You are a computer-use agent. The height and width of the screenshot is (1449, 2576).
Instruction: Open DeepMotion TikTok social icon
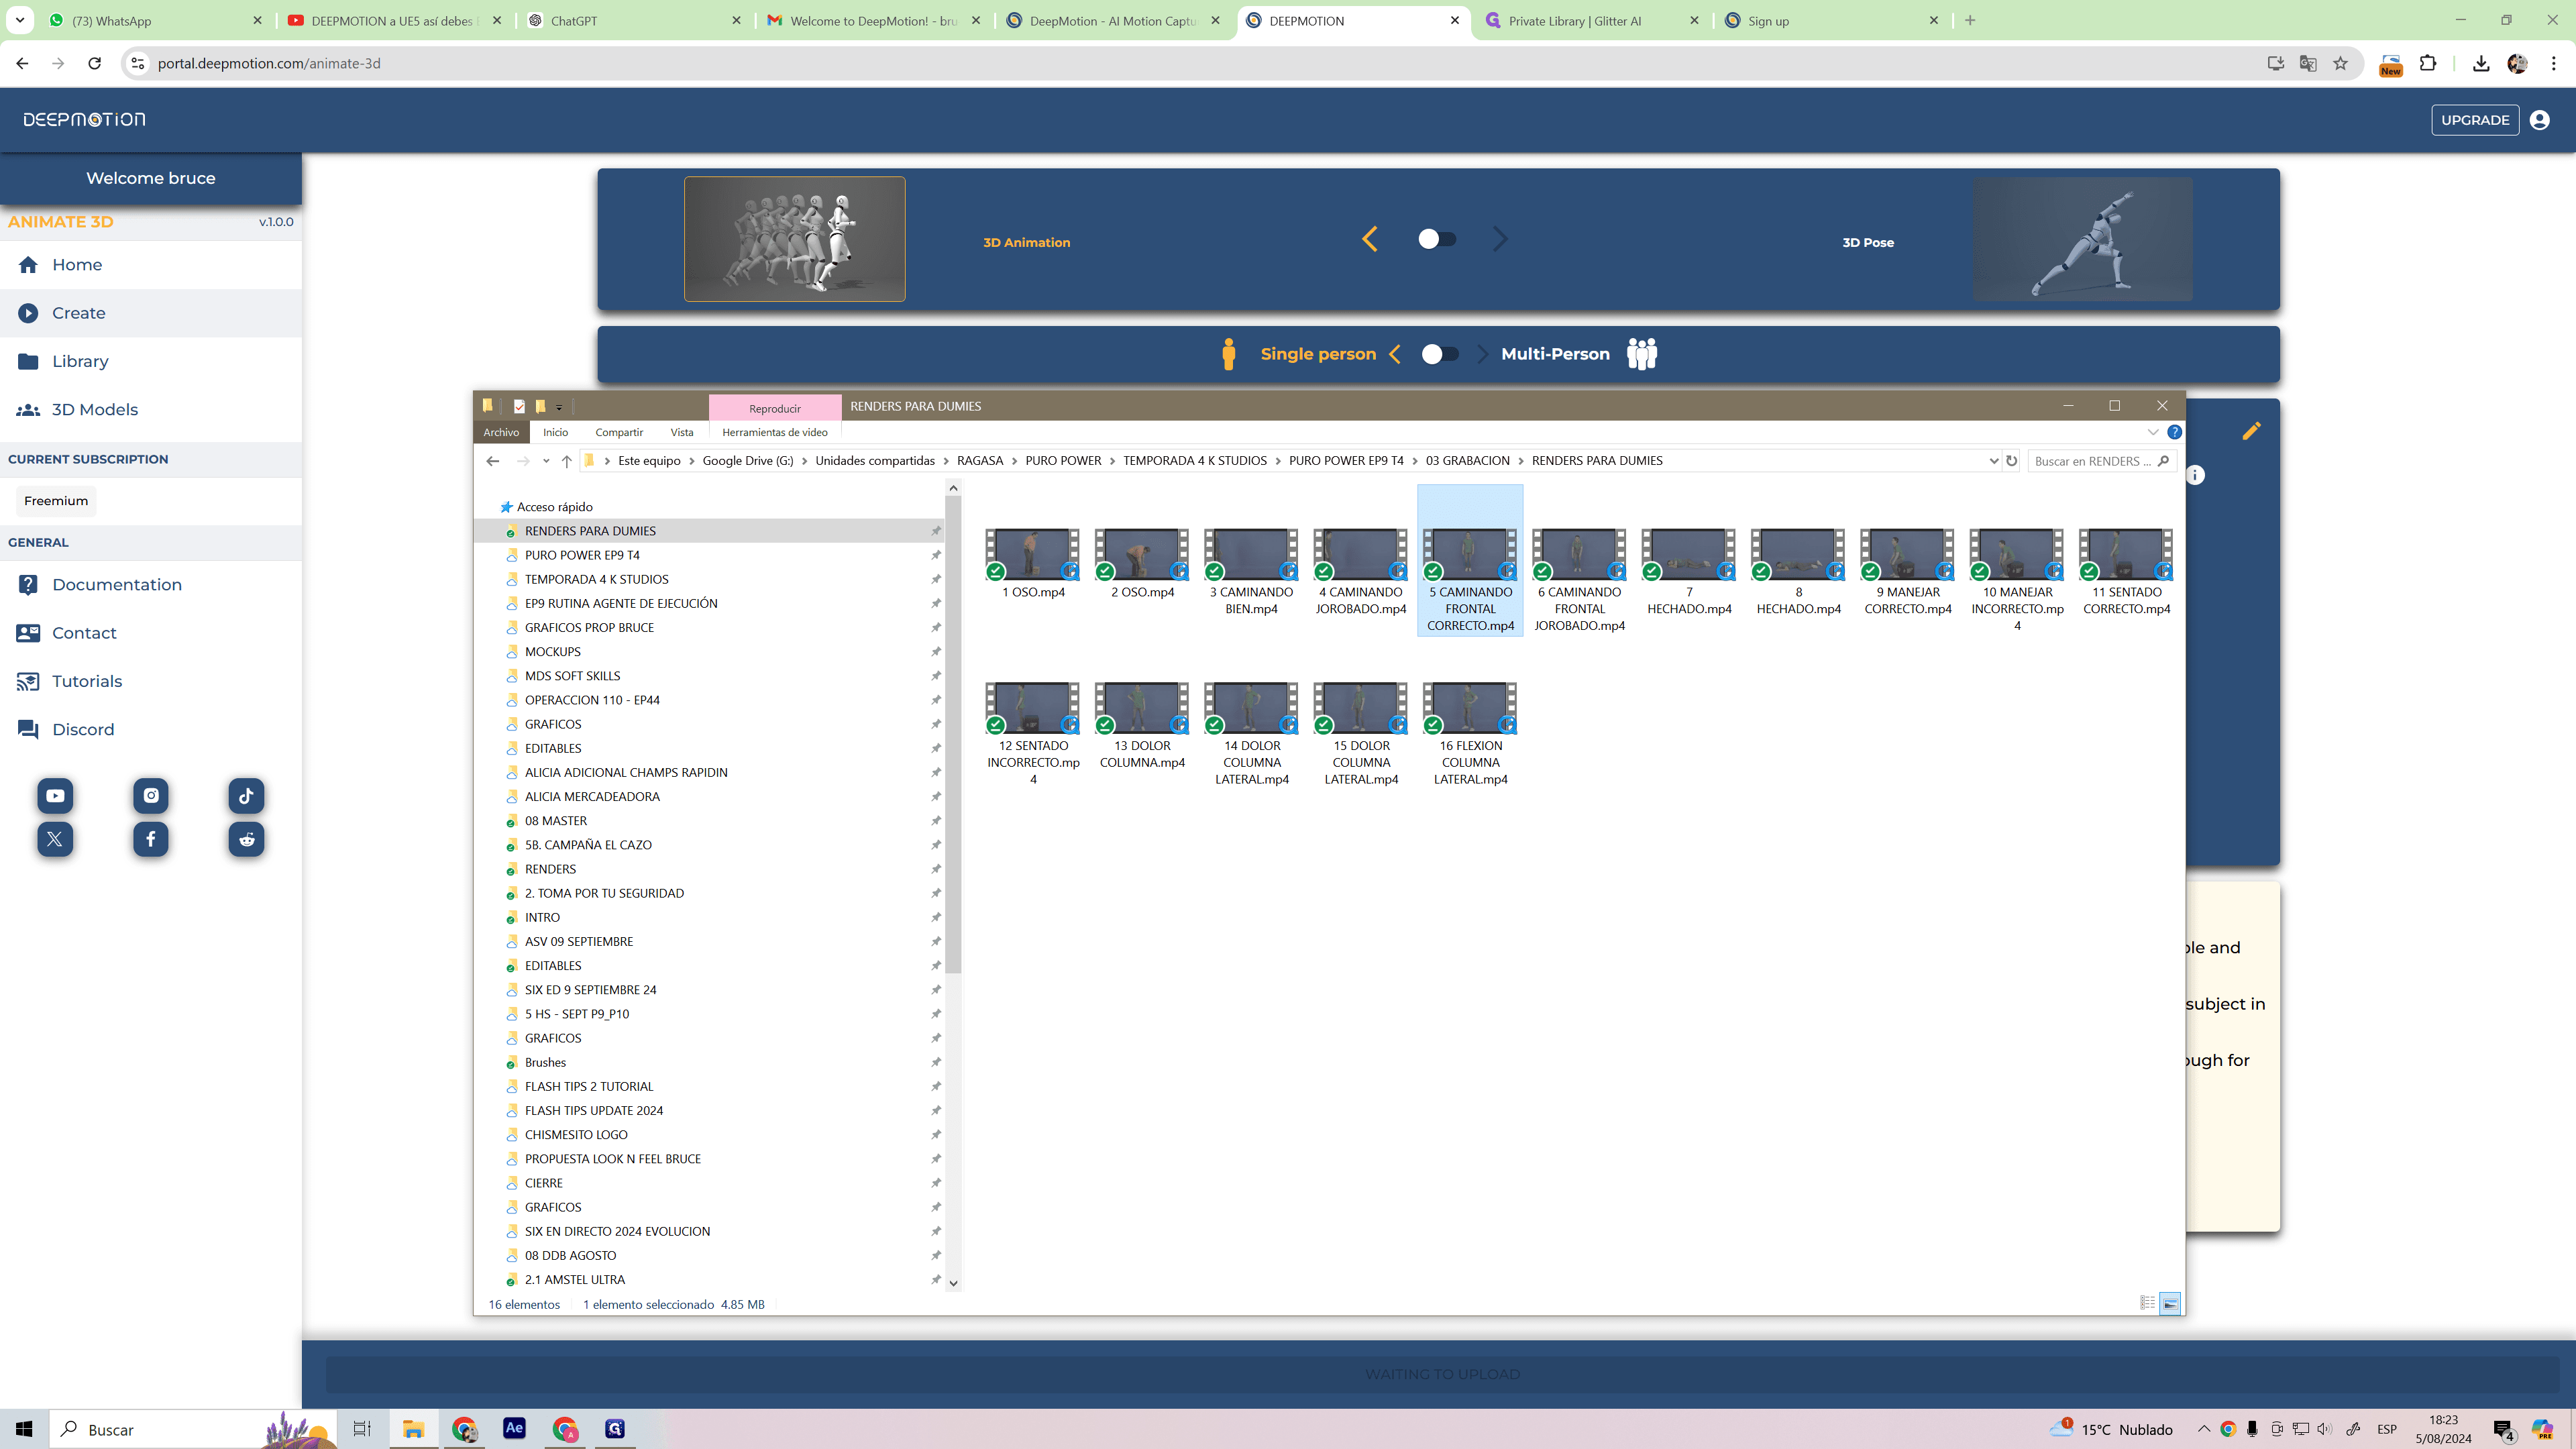tap(246, 796)
